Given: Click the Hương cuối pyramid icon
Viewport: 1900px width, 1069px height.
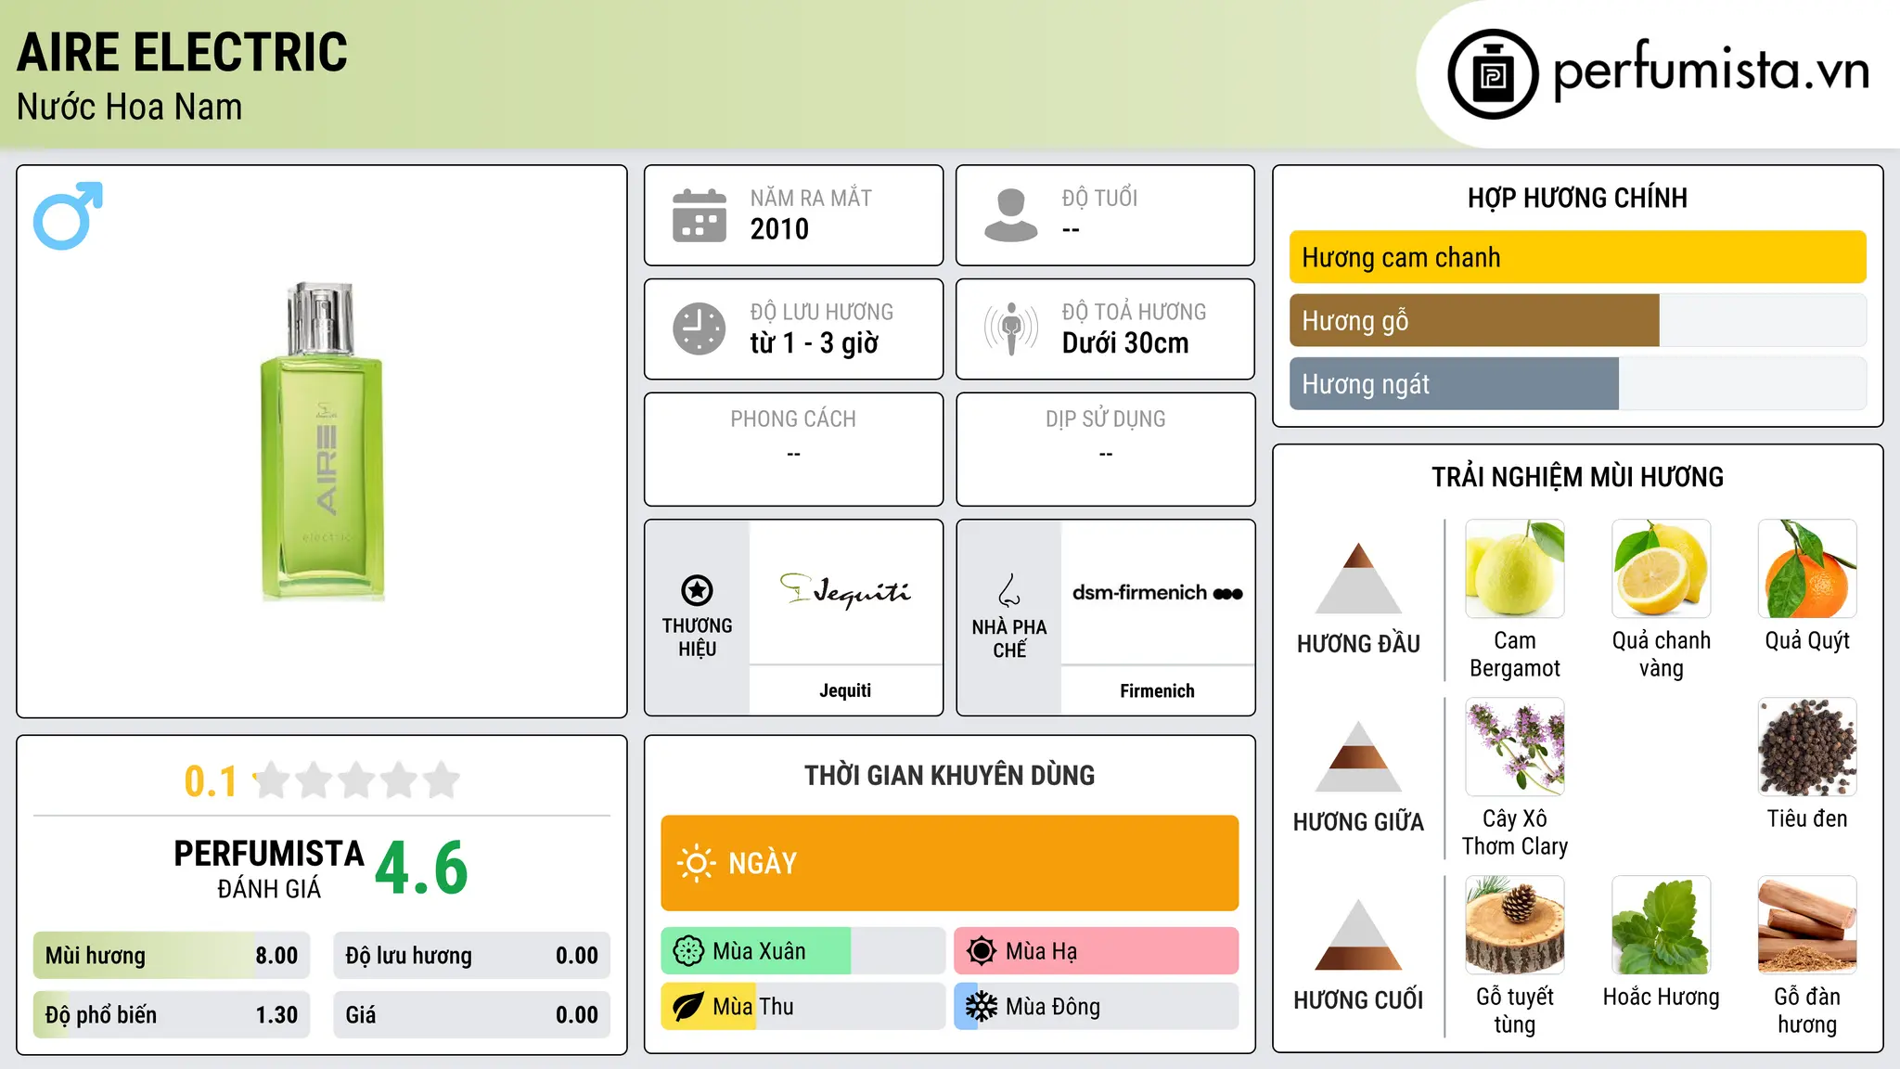Looking at the screenshot, I should coord(1358,934).
